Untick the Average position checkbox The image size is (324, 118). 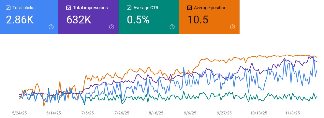click(189, 8)
